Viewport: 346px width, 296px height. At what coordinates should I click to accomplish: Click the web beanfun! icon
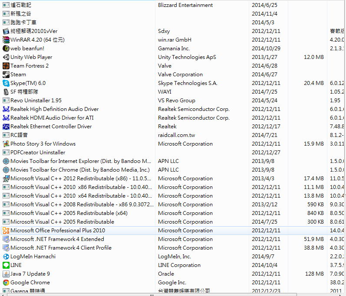click(x=6, y=49)
